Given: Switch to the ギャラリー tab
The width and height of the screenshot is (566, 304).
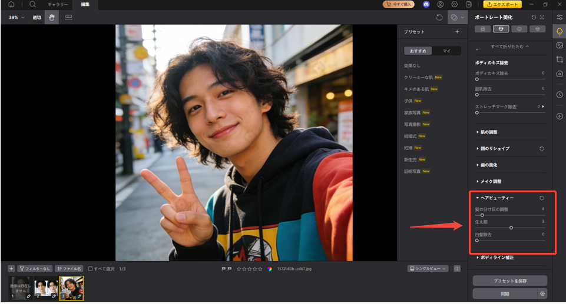Looking at the screenshot, I should tap(58, 4).
